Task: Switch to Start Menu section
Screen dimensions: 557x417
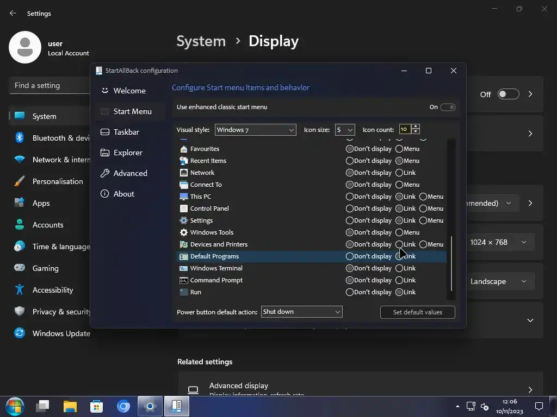Action: tap(131, 111)
